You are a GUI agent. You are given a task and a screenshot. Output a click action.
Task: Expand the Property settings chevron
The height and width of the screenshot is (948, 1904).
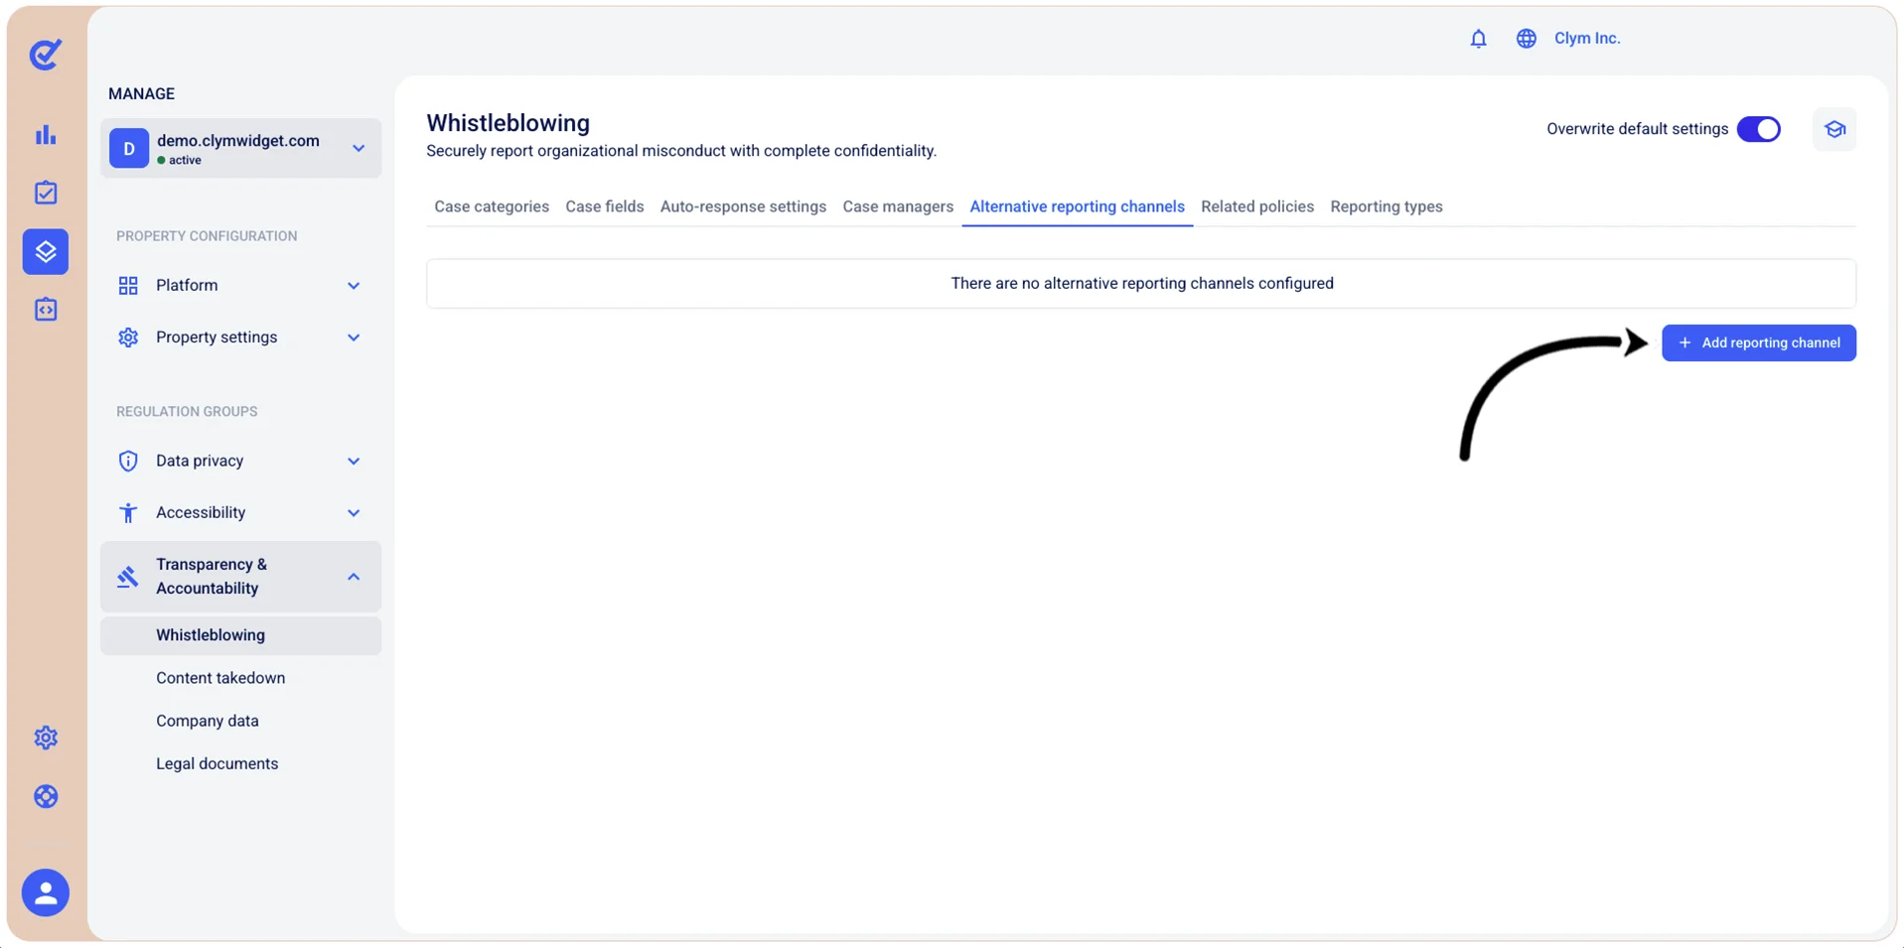[354, 338]
